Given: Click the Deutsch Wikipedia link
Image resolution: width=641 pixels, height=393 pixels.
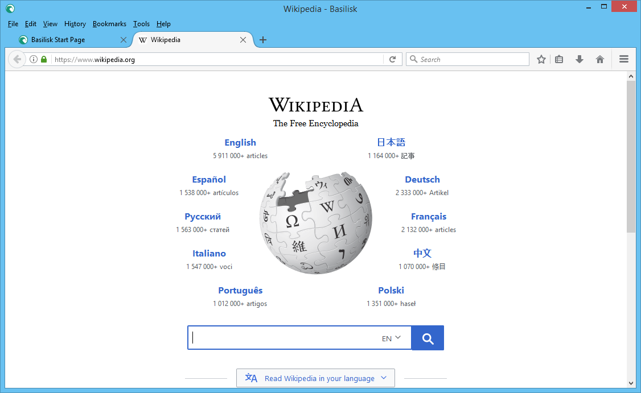Looking at the screenshot, I should click(x=422, y=179).
